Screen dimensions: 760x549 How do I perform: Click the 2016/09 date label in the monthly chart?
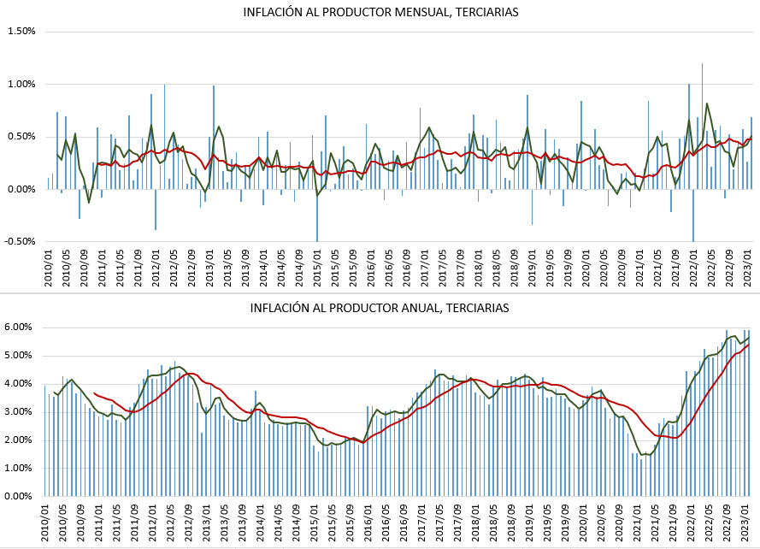pos(407,269)
